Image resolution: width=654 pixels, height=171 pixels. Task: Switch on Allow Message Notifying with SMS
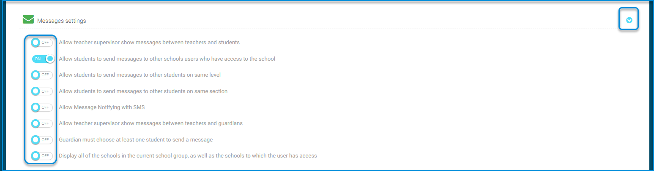click(x=42, y=107)
